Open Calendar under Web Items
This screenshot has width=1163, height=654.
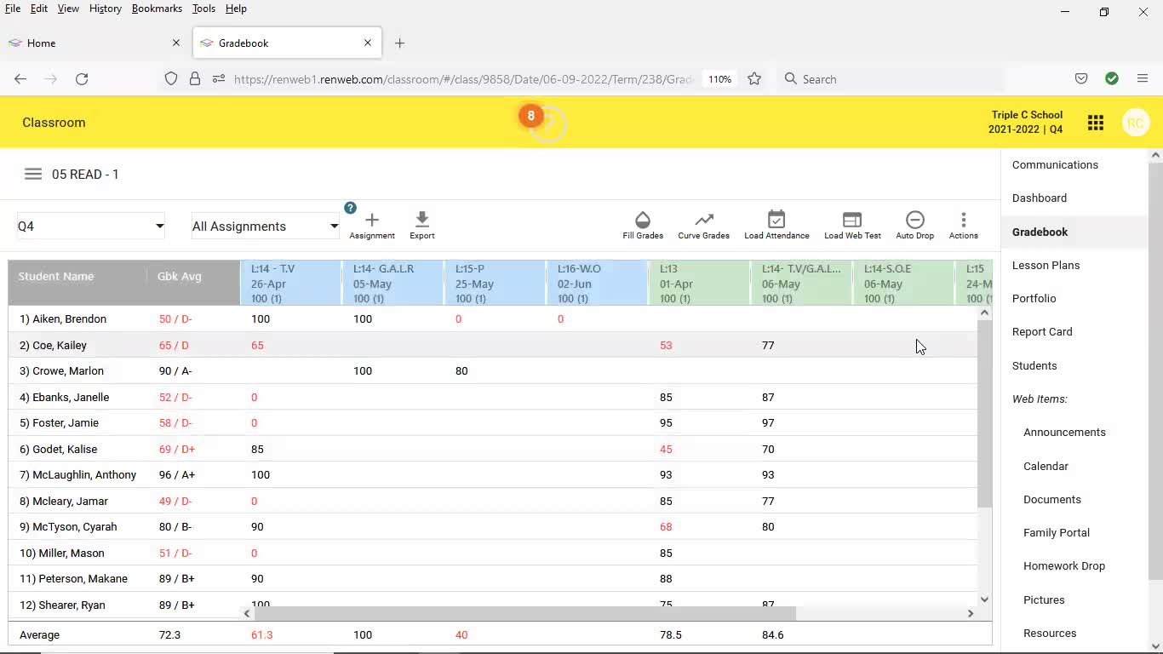1046,467
